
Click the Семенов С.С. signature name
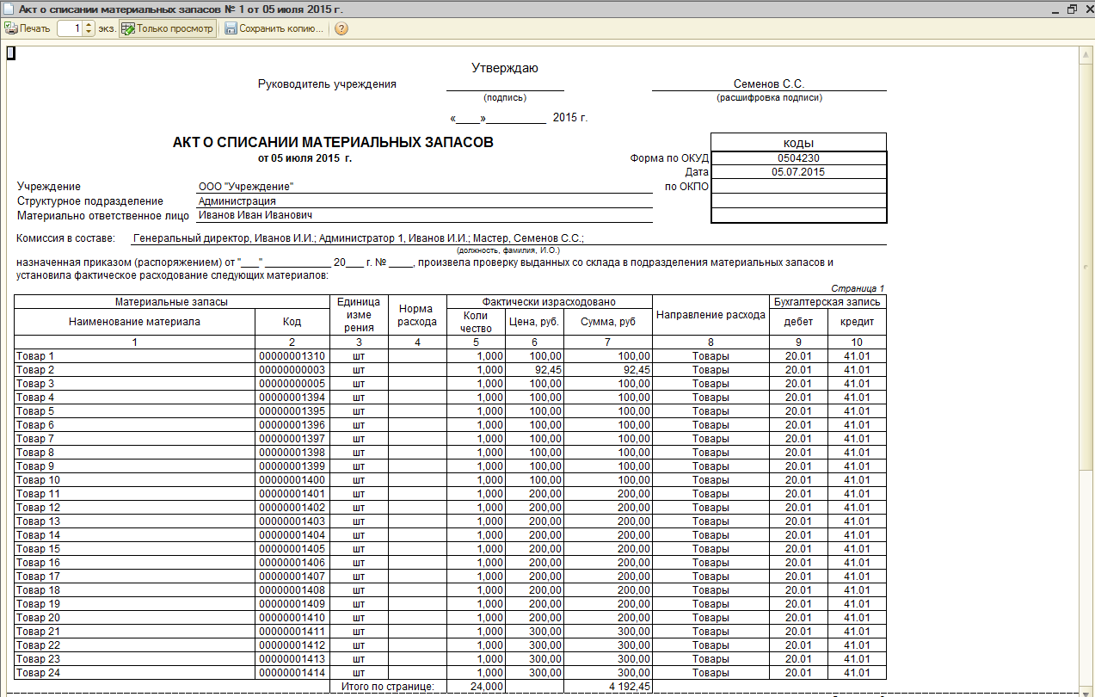[769, 83]
